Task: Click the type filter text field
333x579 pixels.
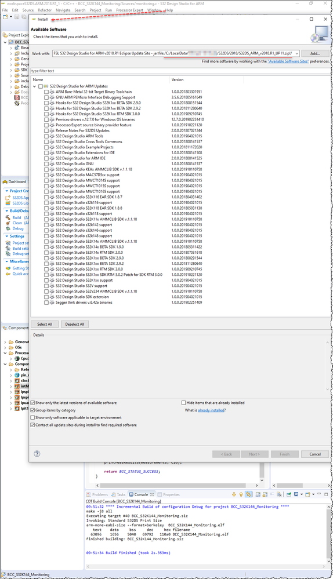Action: click(180, 71)
